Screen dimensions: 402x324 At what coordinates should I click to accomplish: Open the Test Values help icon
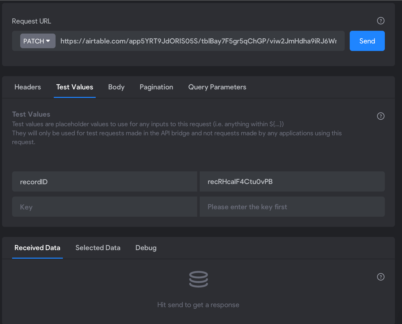tap(381, 116)
